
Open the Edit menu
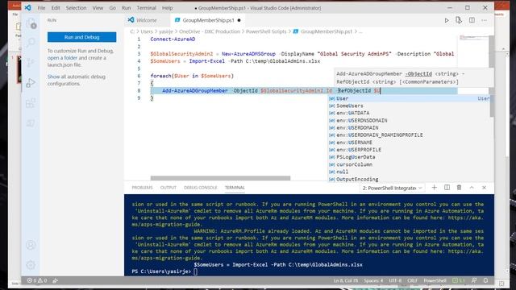(x=56, y=8)
